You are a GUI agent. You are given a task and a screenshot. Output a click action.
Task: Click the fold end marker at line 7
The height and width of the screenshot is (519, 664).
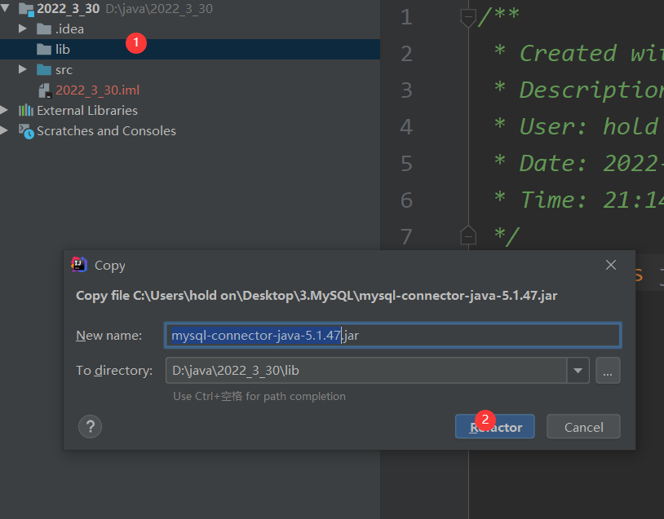468,235
